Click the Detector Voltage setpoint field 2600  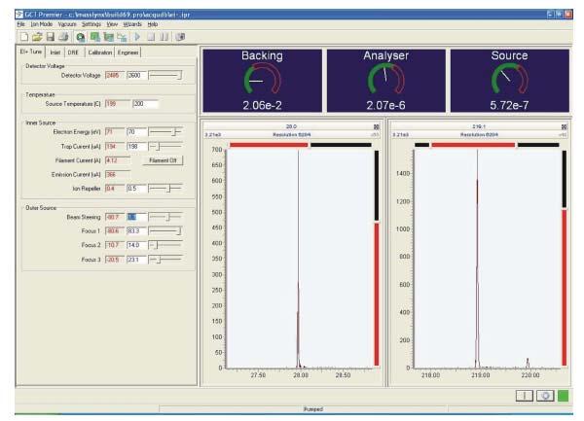[x=136, y=76]
